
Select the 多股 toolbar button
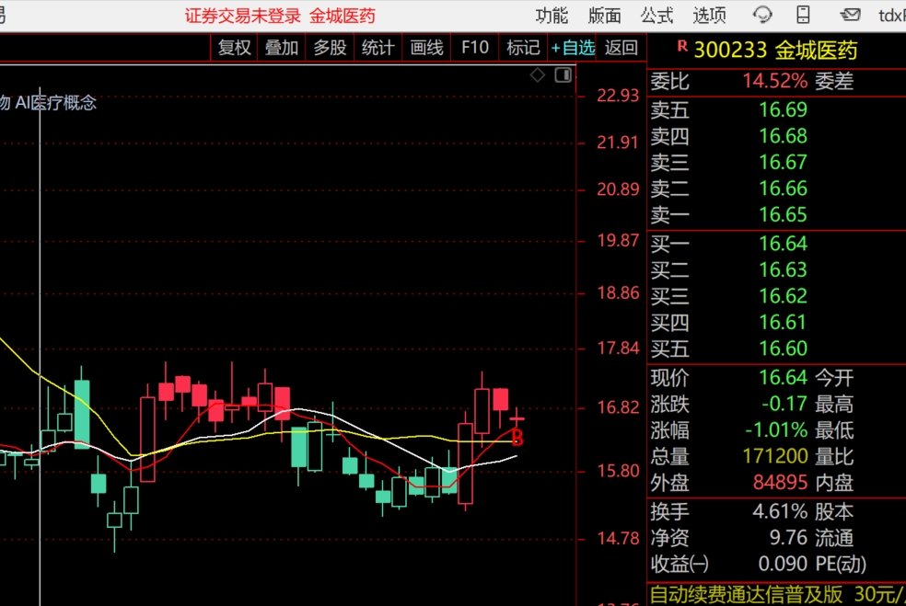coord(330,48)
